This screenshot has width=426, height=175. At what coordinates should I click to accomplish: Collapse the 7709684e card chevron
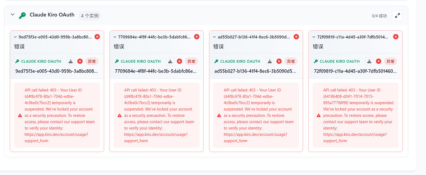click(x=115, y=37)
